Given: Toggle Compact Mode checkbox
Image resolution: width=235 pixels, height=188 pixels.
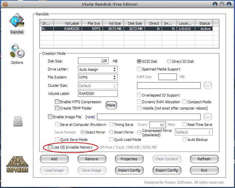Looking at the screenshot, I should click(x=184, y=102).
